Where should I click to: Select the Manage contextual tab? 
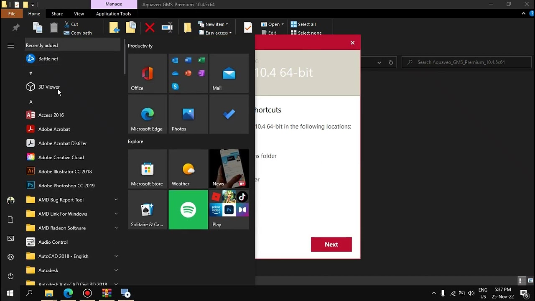point(114,4)
